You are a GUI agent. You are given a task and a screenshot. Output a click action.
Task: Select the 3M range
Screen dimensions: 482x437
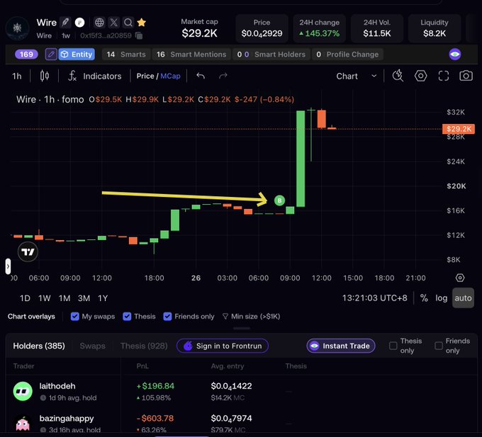[84, 298]
